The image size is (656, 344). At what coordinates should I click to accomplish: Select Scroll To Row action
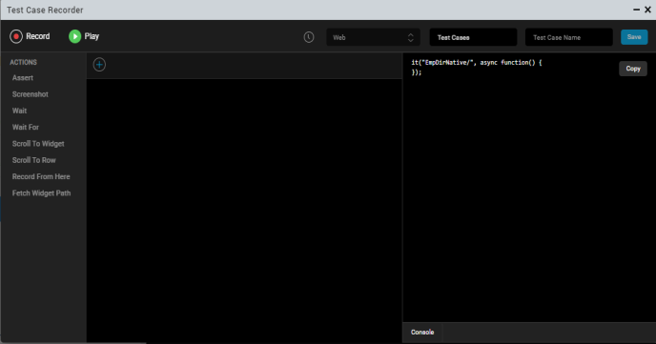(x=34, y=160)
